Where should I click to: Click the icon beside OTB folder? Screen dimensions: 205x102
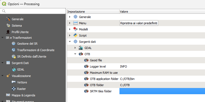(x=86, y=85)
